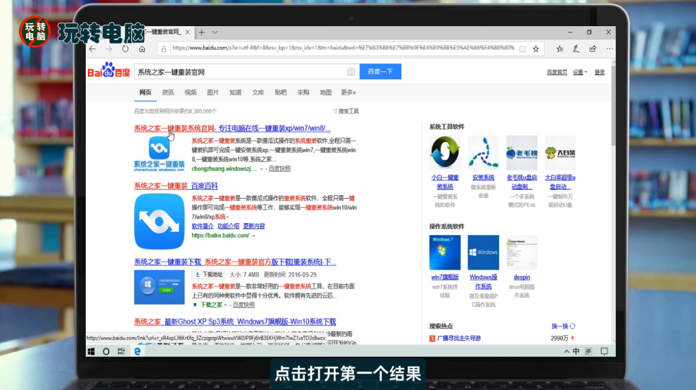Click the Cortana circle on taskbar
Viewport: 696px width, 390px height.
pos(106,352)
